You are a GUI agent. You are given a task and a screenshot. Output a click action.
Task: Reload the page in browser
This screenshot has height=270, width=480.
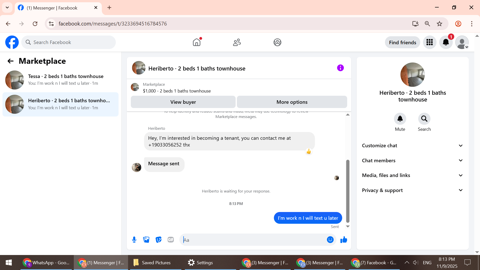pyautogui.click(x=35, y=24)
